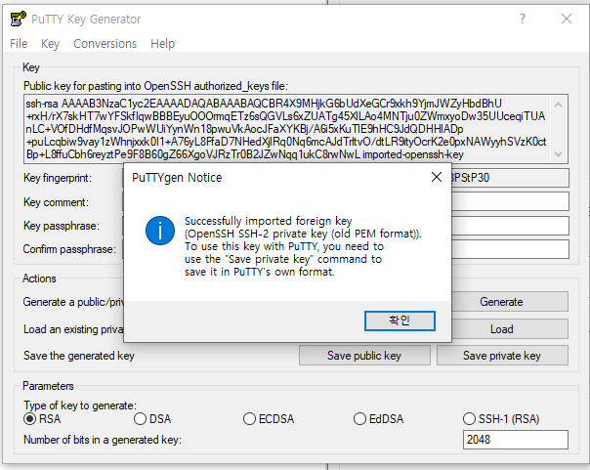This screenshot has width=590, height=470.
Task: Click 'Number of bits in a generated key:' label
Action: click(103, 440)
